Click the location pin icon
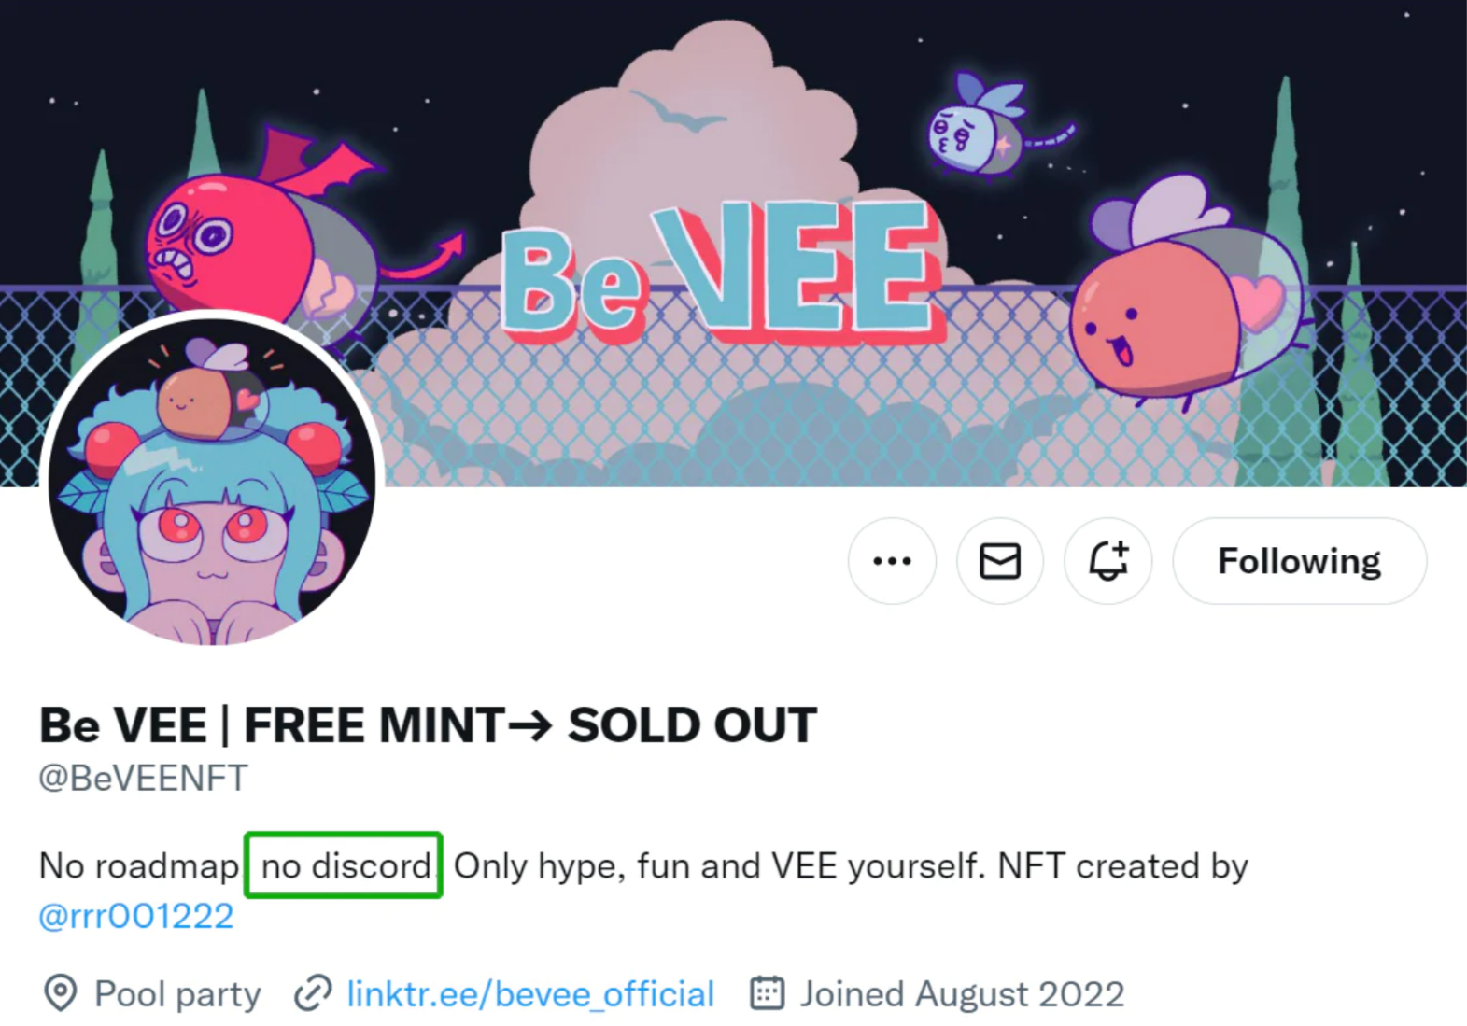 click(61, 993)
